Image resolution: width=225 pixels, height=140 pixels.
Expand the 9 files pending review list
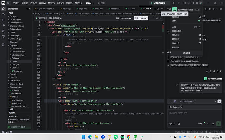(x=187, y=101)
